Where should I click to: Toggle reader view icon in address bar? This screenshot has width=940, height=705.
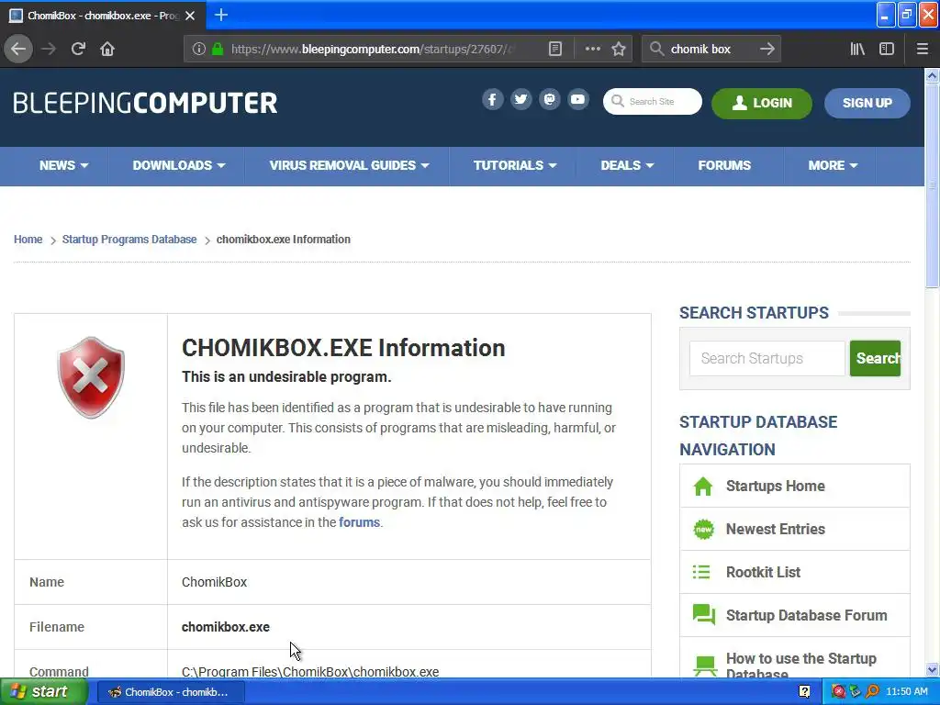555,50
